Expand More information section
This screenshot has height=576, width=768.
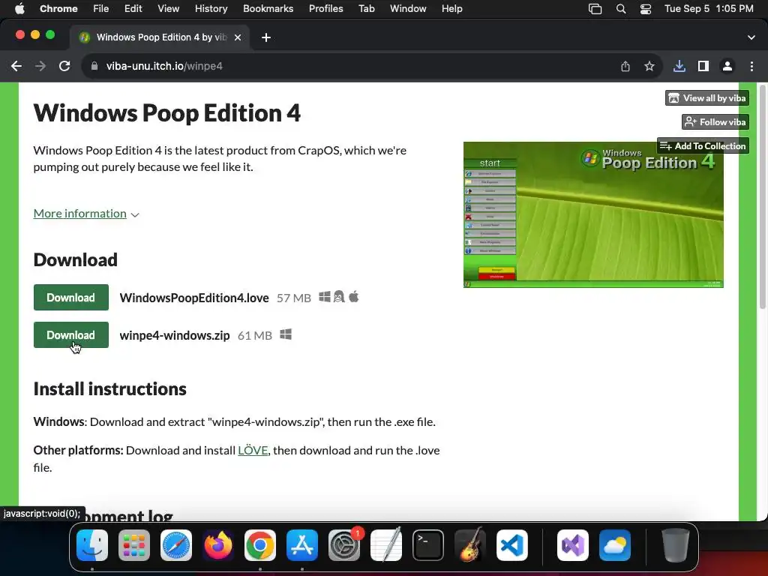[86, 214]
